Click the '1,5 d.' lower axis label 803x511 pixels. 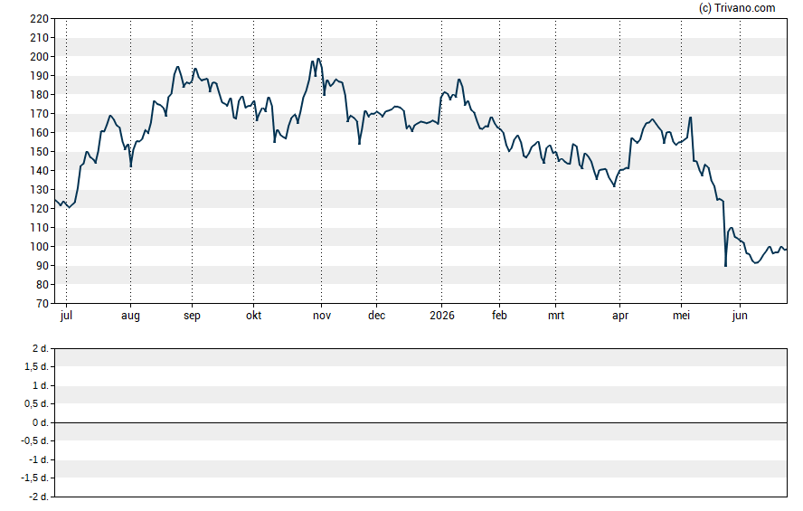(x=36, y=366)
